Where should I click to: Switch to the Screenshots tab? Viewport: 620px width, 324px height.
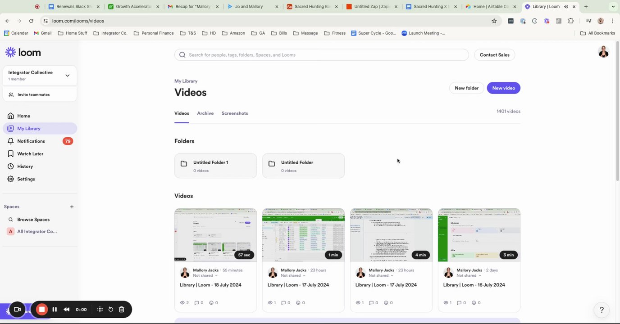(235, 113)
